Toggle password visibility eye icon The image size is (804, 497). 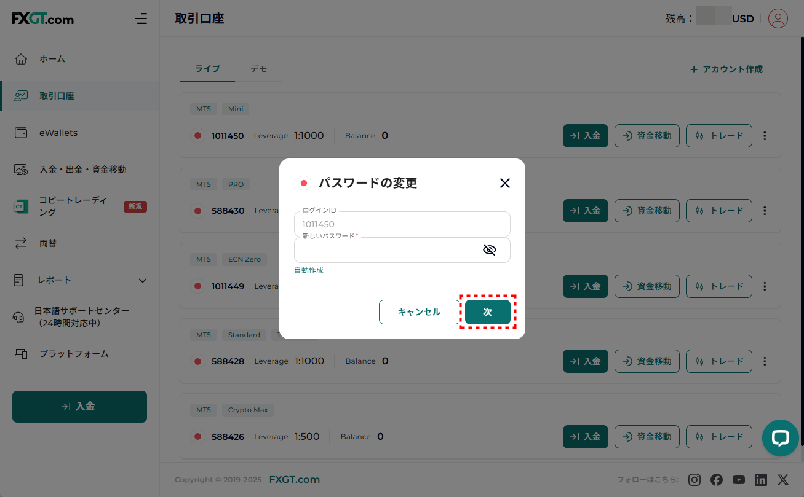coord(489,250)
